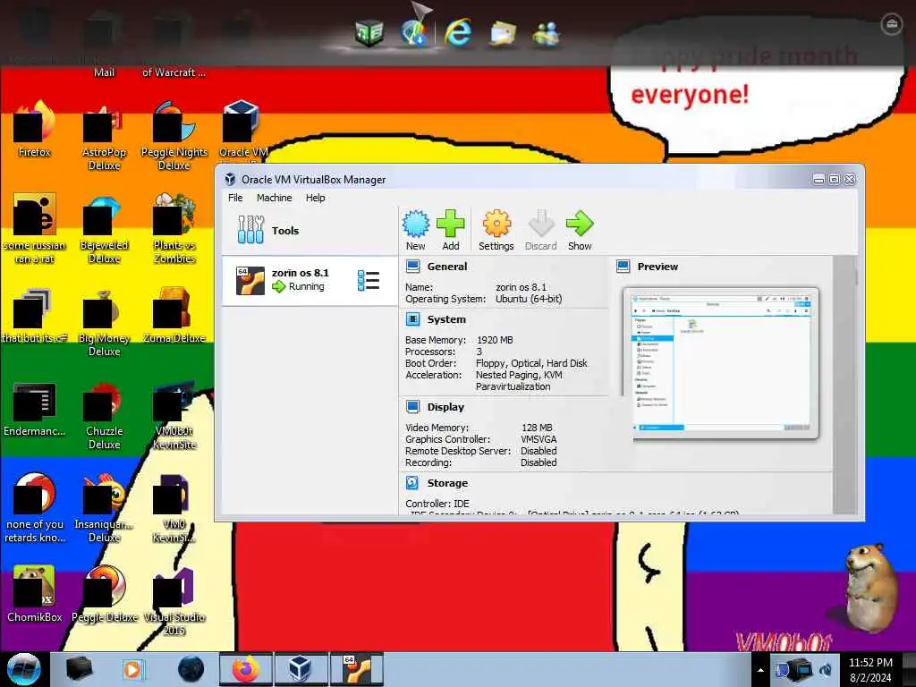916x687 pixels.
Task: Switch to Firefox in the taskbar
Action: [x=245, y=669]
